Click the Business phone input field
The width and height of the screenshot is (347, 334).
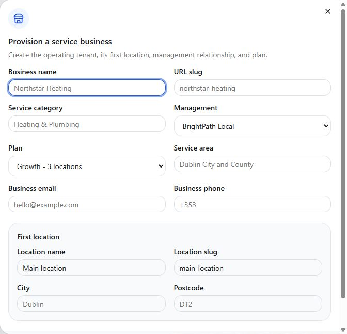point(253,204)
